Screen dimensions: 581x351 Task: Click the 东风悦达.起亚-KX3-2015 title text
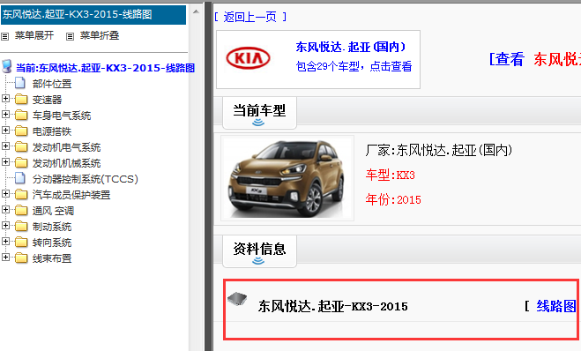click(x=332, y=307)
